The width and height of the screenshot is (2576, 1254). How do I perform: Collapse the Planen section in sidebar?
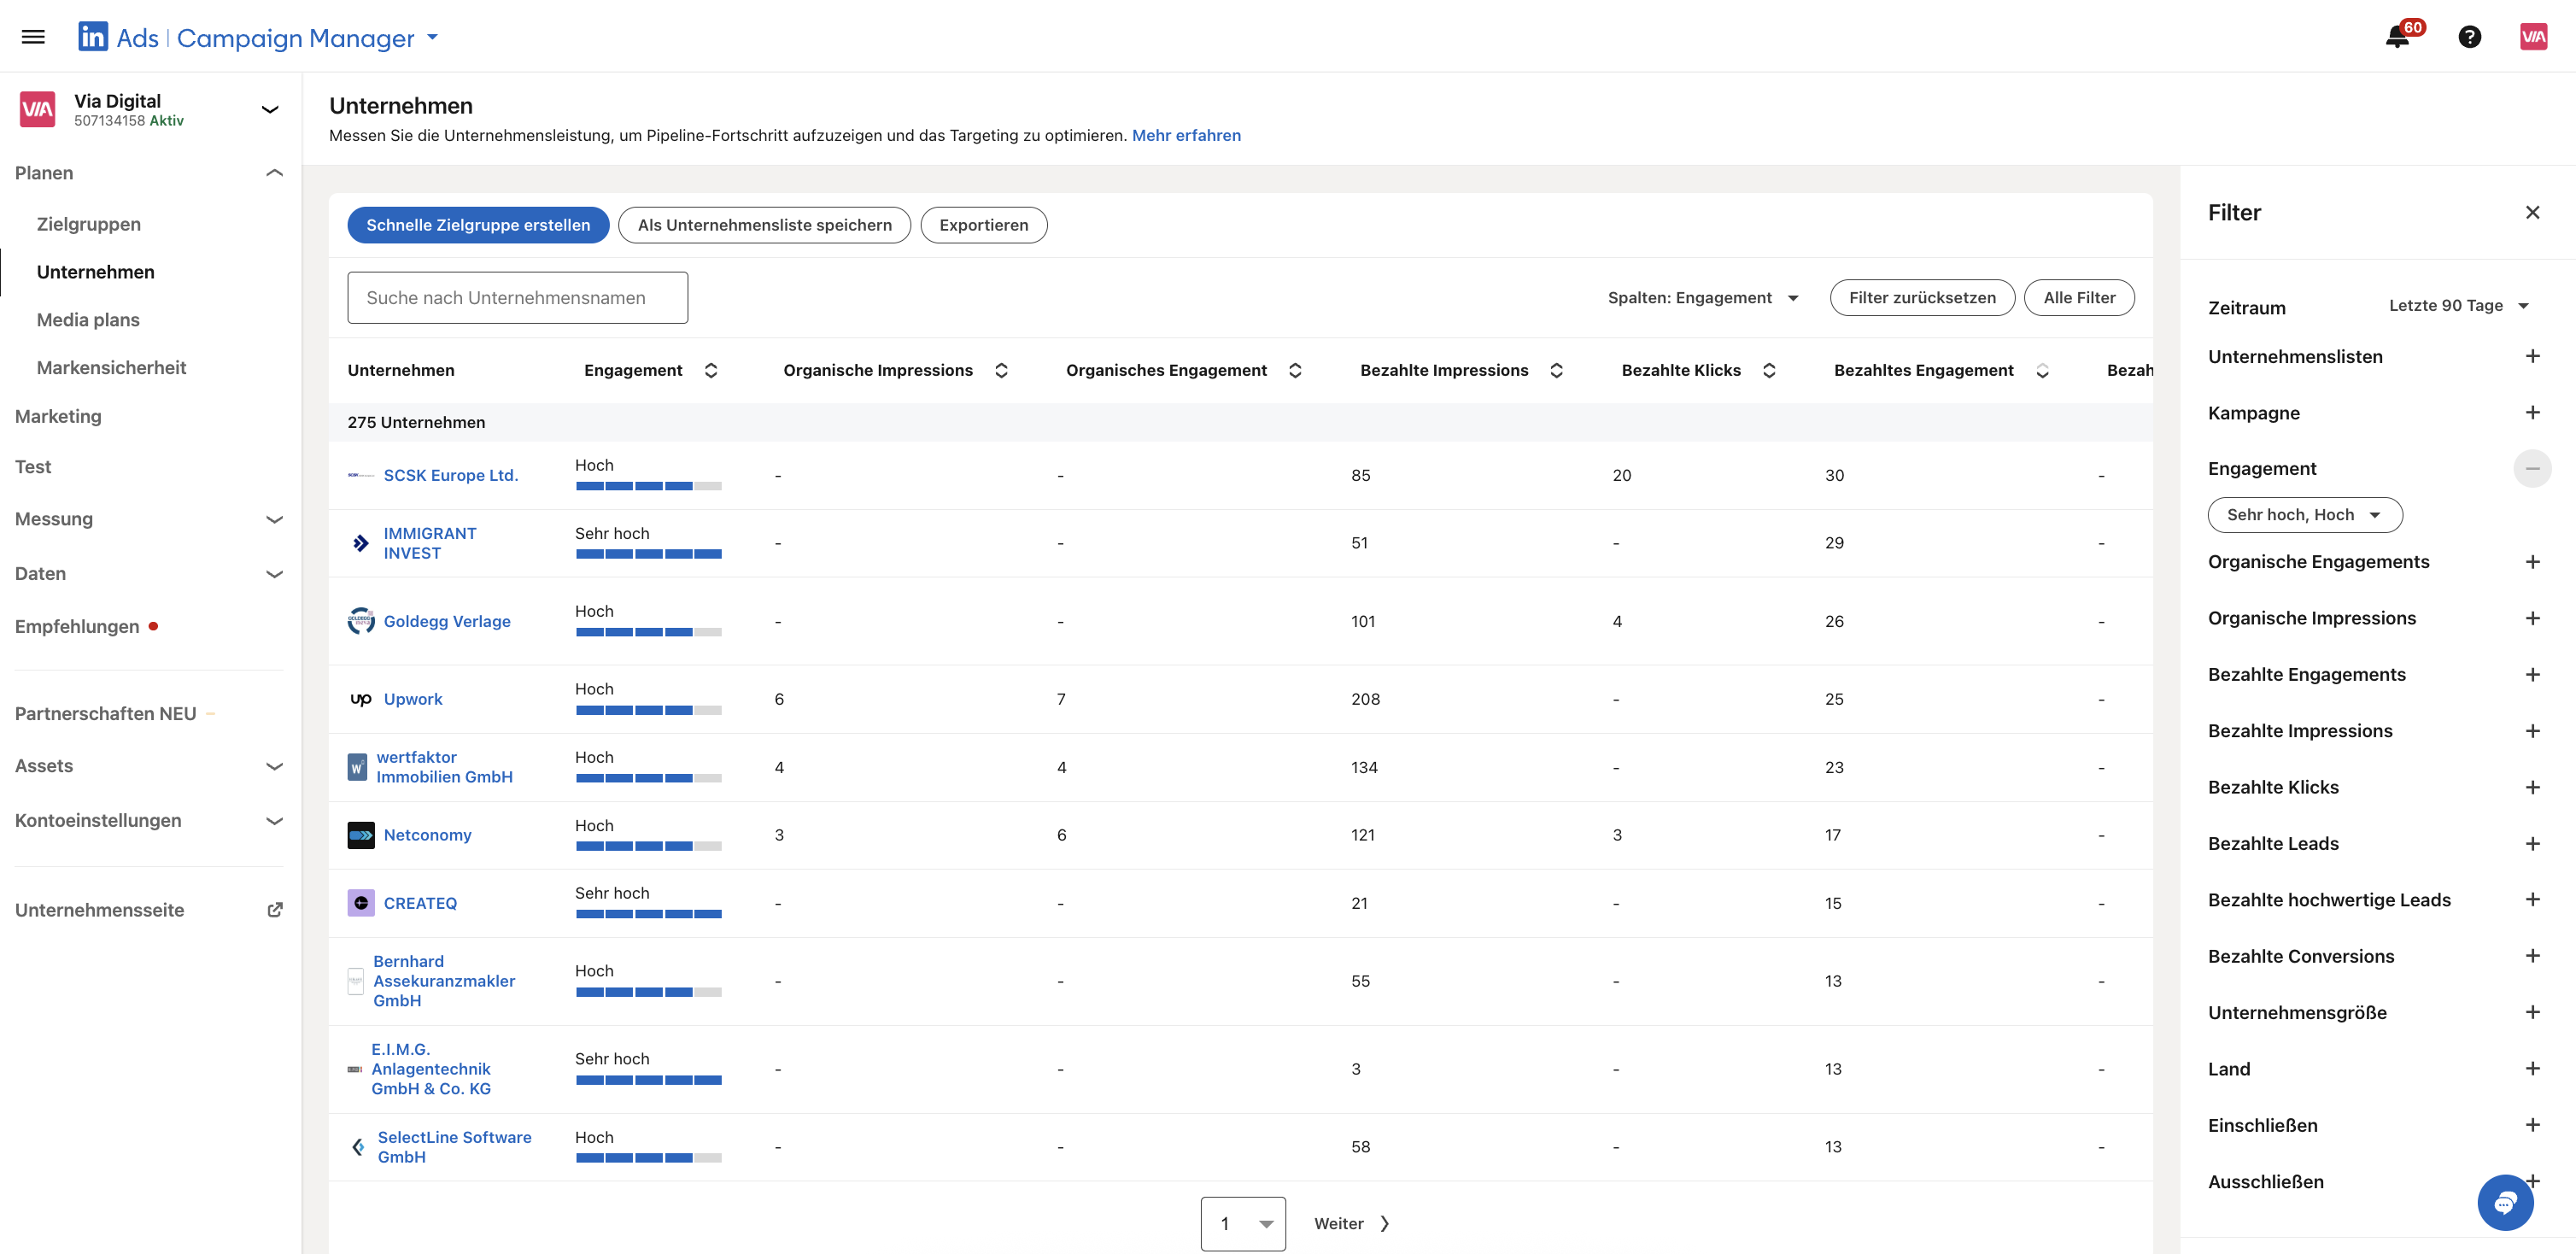pos(274,173)
